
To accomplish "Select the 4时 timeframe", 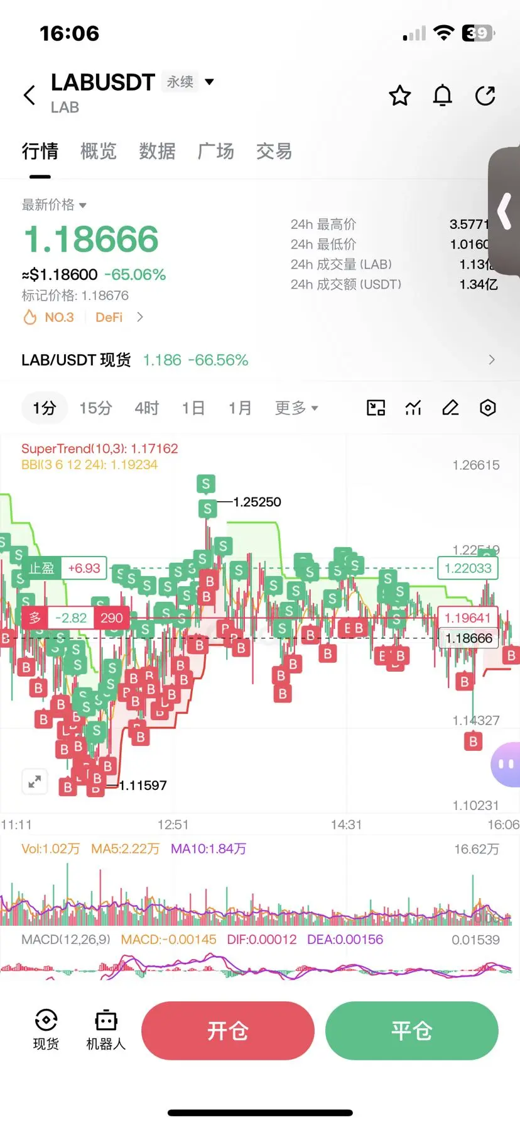I will [x=147, y=408].
